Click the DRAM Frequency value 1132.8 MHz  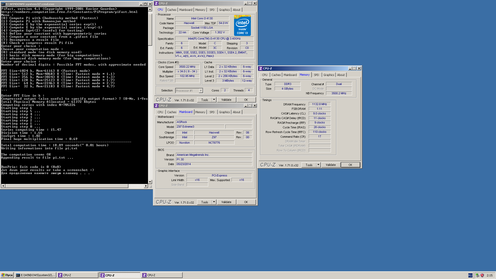[320, 104]
